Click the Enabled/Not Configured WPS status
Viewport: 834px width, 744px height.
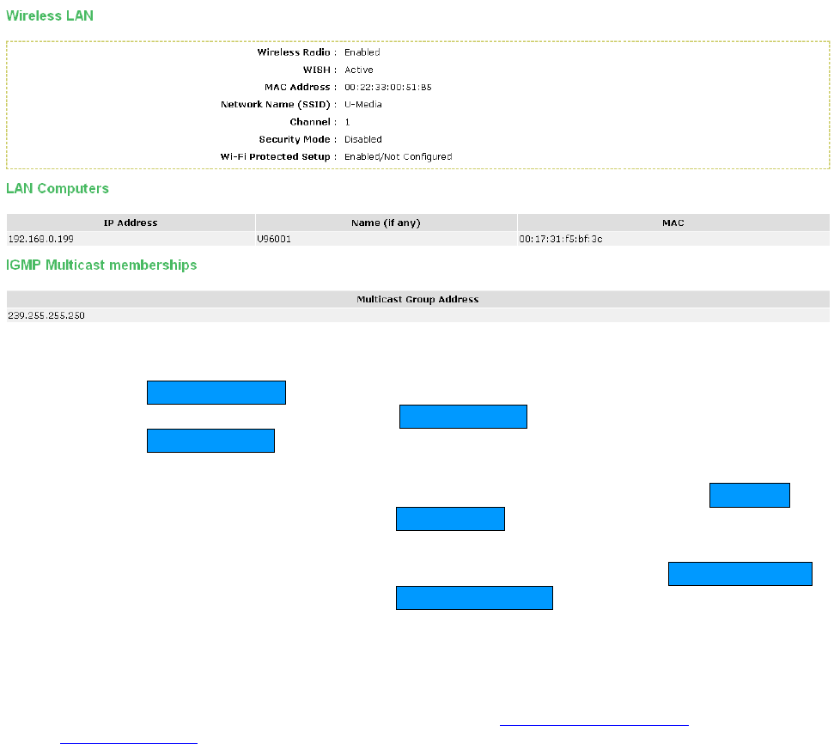coord(398,156)
